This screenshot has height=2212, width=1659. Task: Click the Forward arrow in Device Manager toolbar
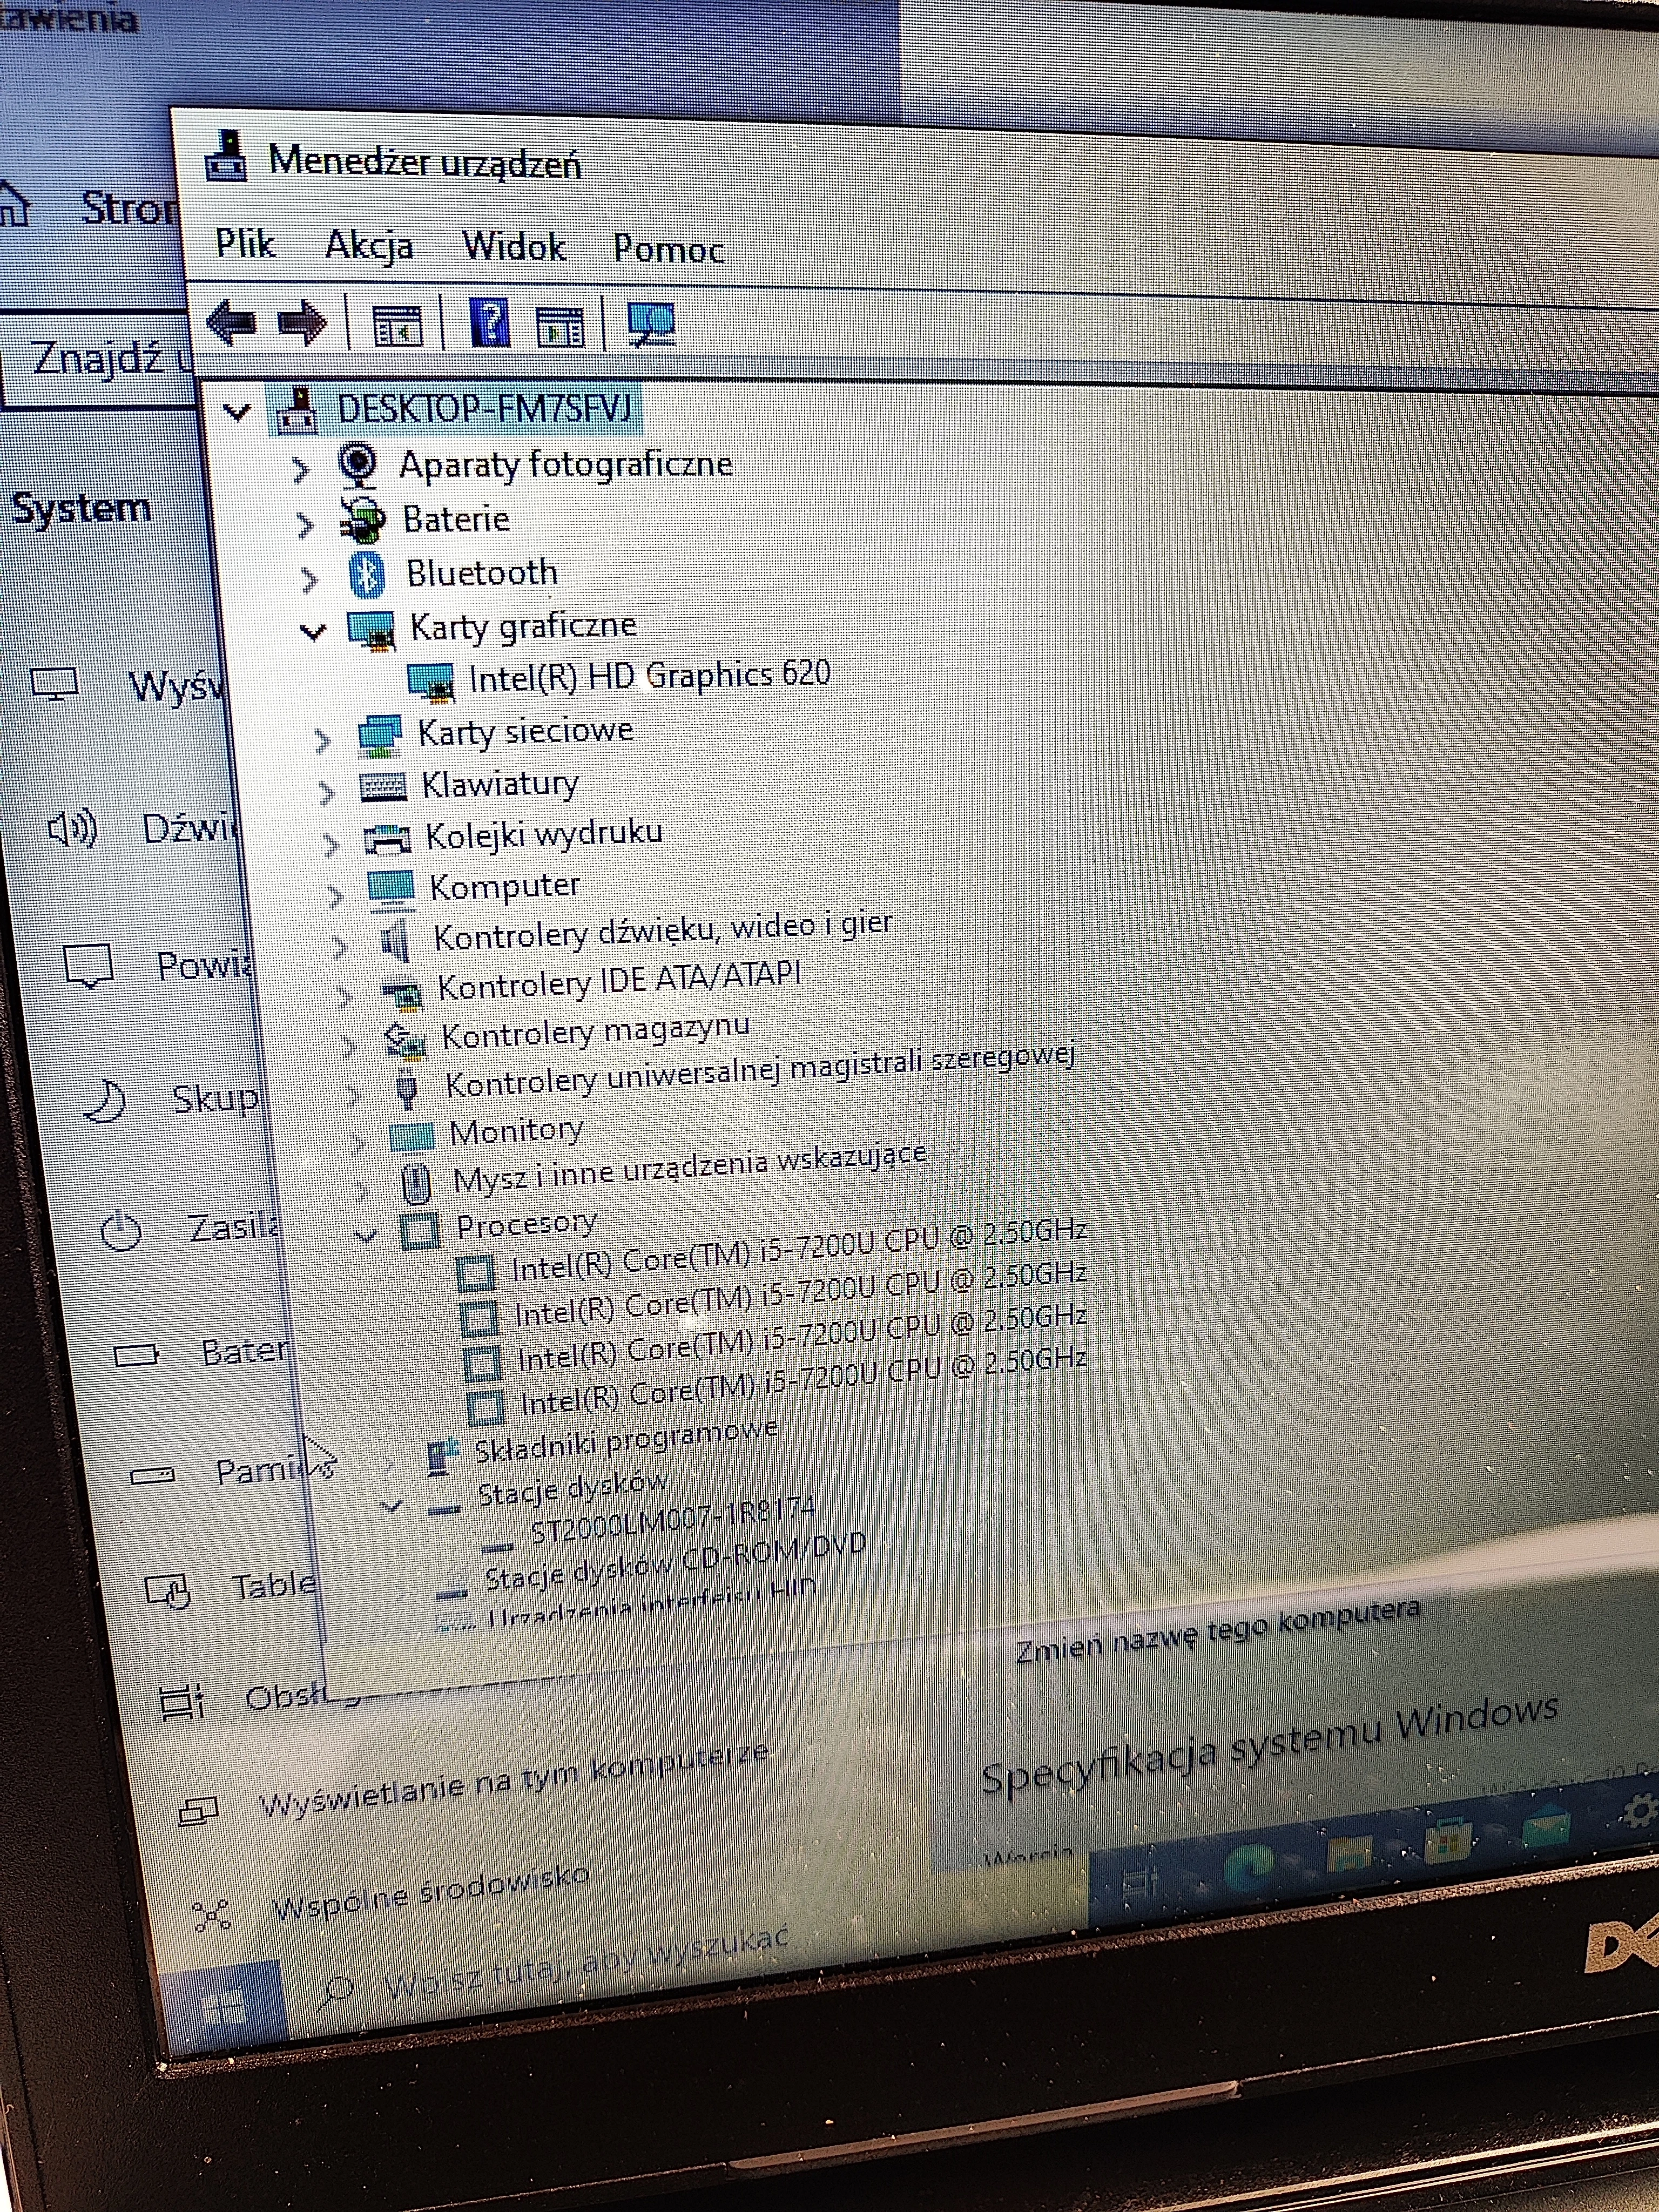click(302, 323)
